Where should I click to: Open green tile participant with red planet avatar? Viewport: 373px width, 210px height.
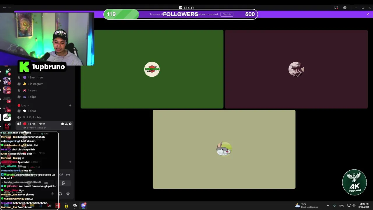point(152,69)
